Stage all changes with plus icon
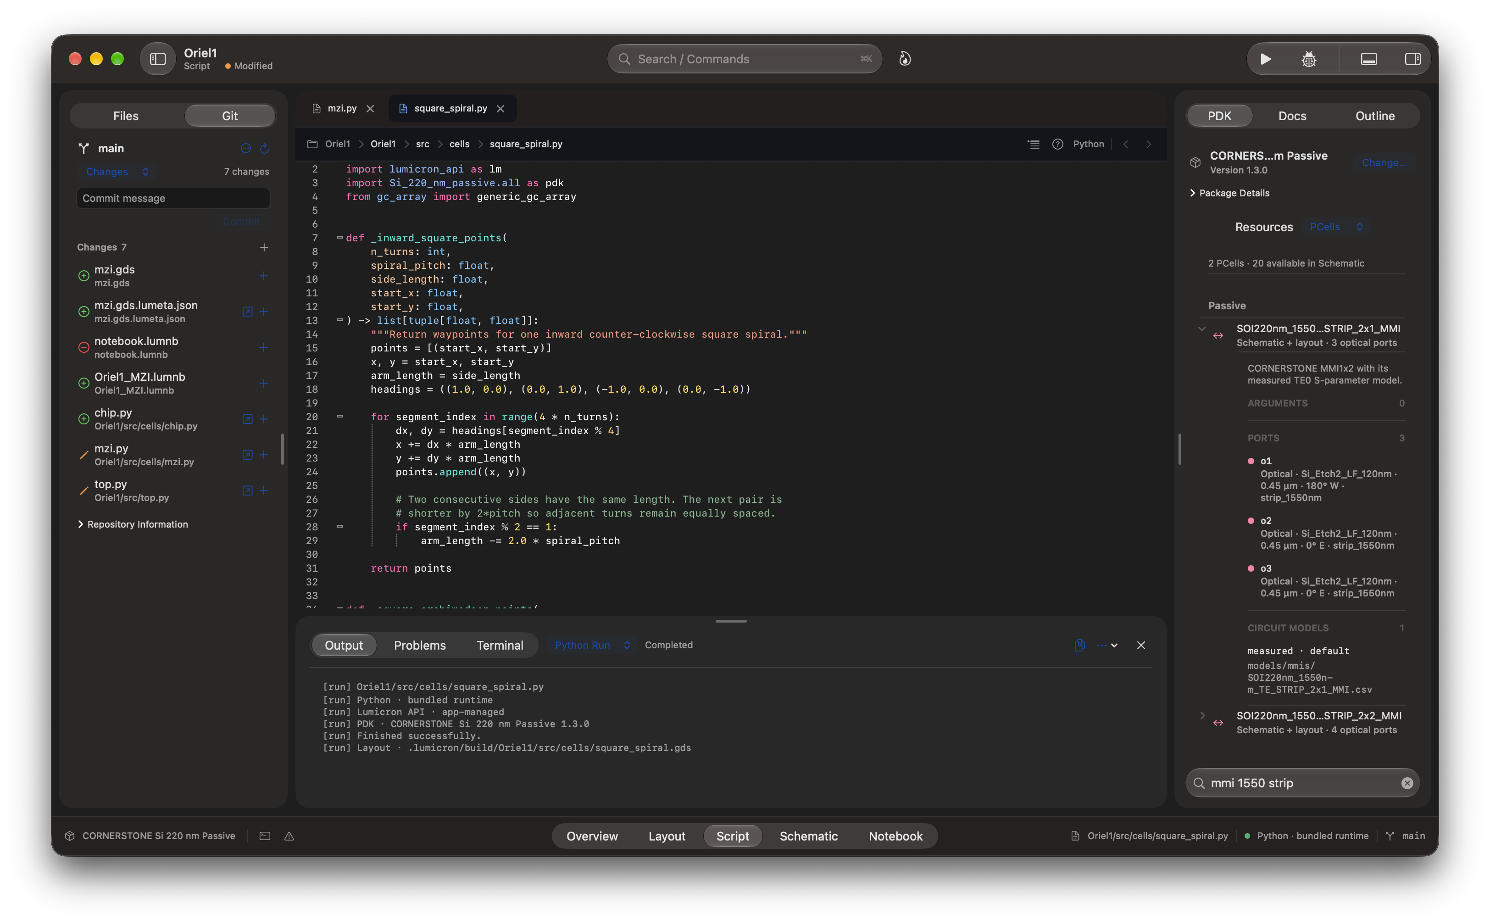The image size is (1490, 924). click(264, 247)
